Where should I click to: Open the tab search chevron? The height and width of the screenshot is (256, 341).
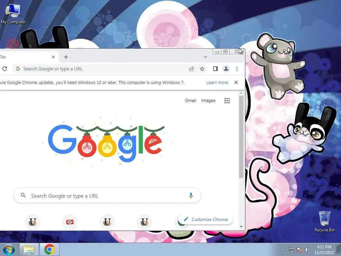[205, 57]
